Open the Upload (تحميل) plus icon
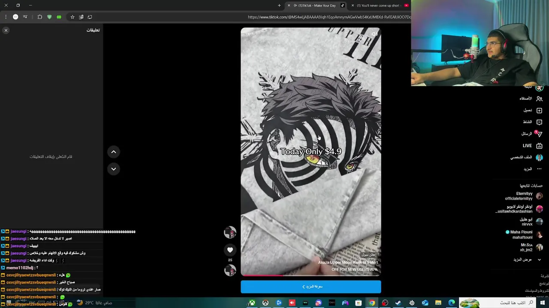The image size is (549, 308). click(539, 110)
